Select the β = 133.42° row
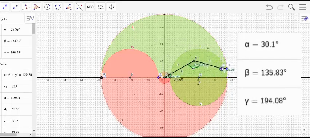 pos(16,41)
